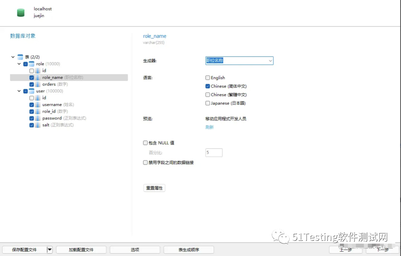Click the field icon beside password

click(38, 118)
